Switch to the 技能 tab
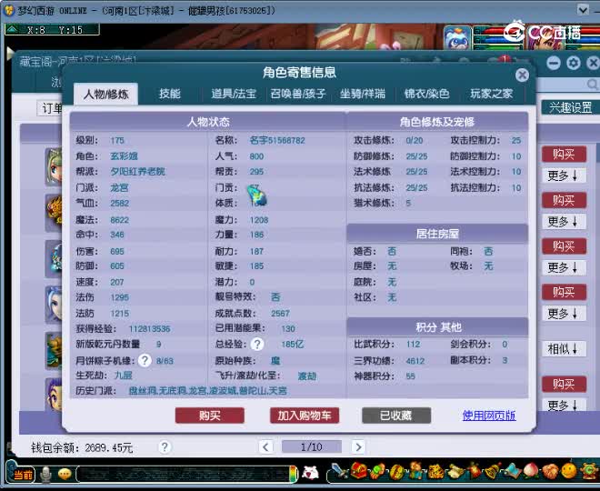 (x=169, y=94)
